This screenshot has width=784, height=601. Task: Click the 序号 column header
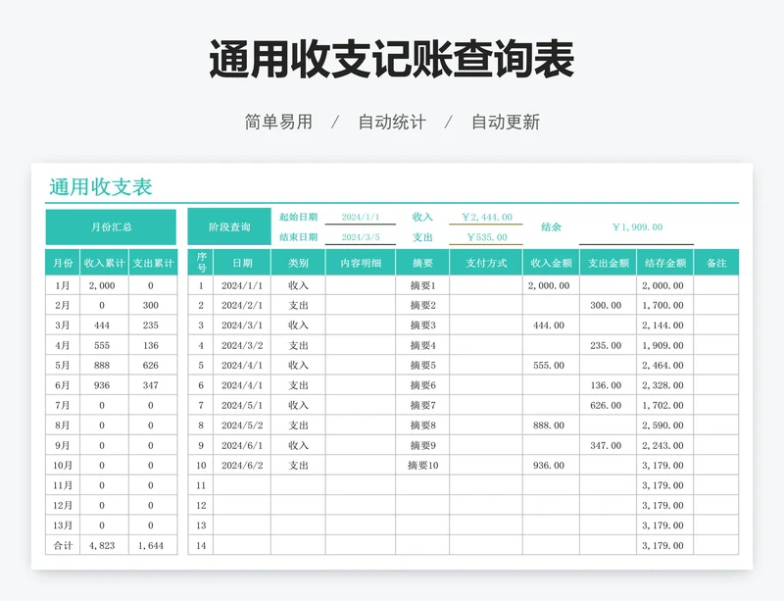[201, 263]
